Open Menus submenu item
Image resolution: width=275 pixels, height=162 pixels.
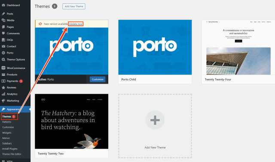coord(6,138)
